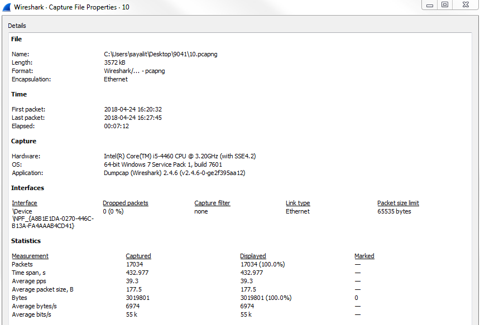Click the Displayed column header
Image resolution: width=480 pixels, height=325 pixels.
[253, 256]
